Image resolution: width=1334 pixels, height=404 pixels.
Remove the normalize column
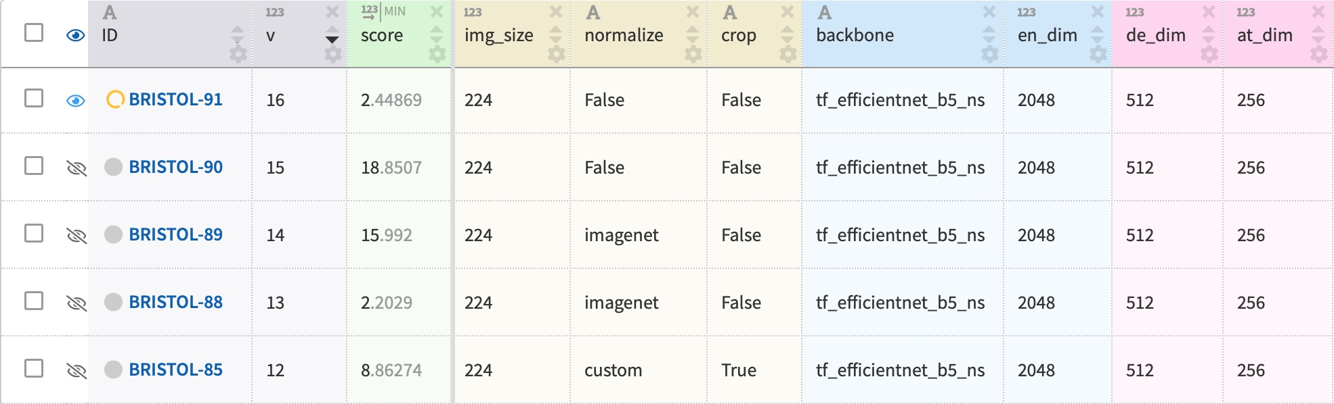tap(693, 11)
